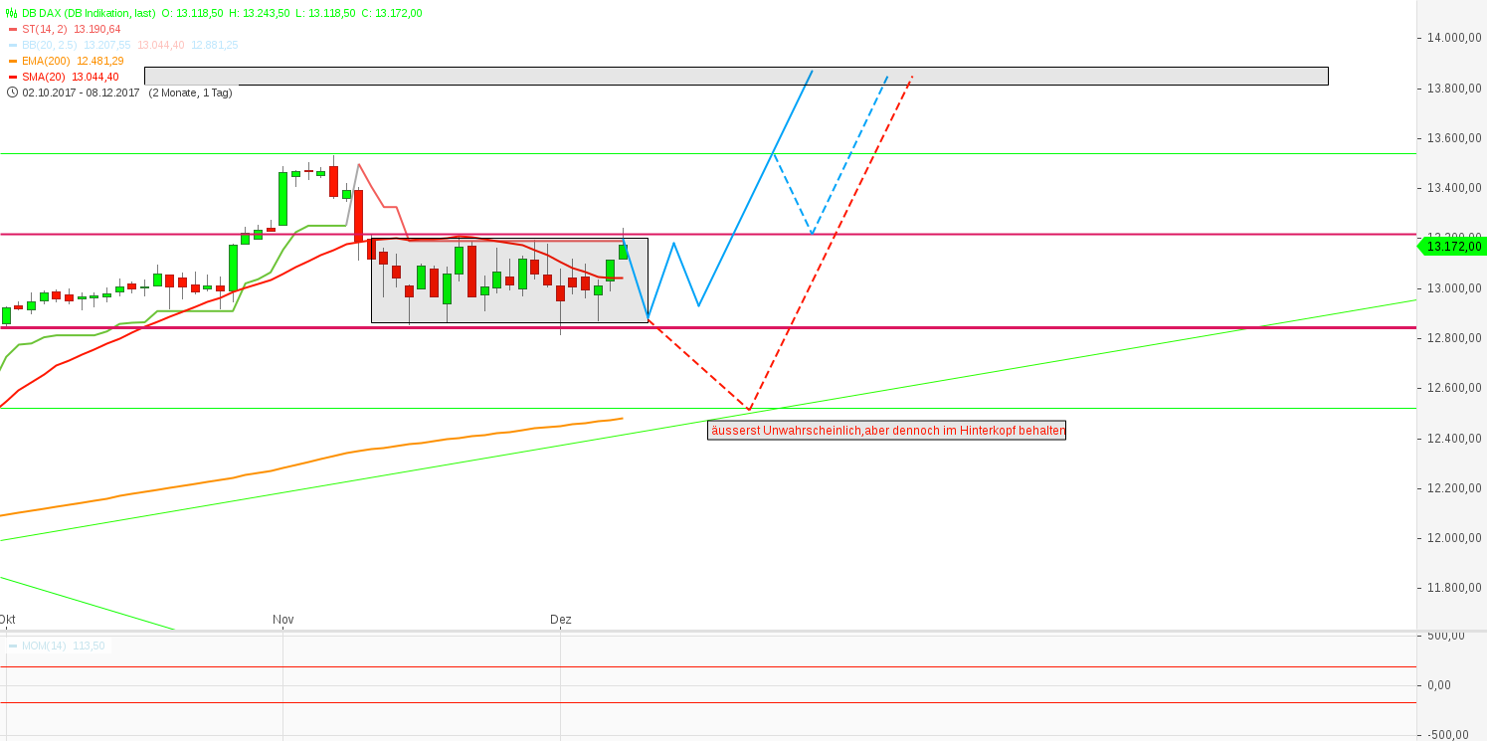Select the red SMA(20) indicator legend marker
1487x741 pixels.
(12, 76)
